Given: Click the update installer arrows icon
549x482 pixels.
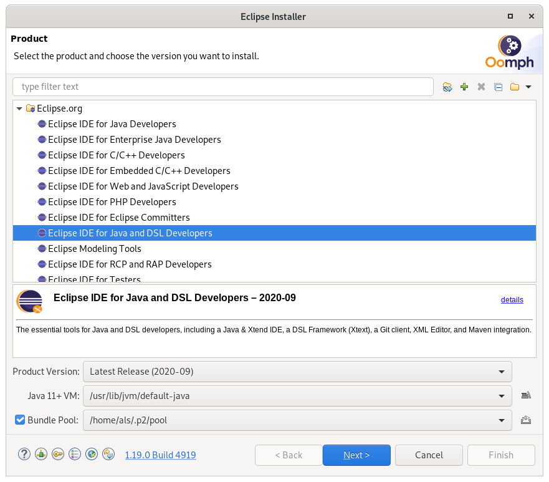Looking at the screenshot, I should tap(108, 455).
